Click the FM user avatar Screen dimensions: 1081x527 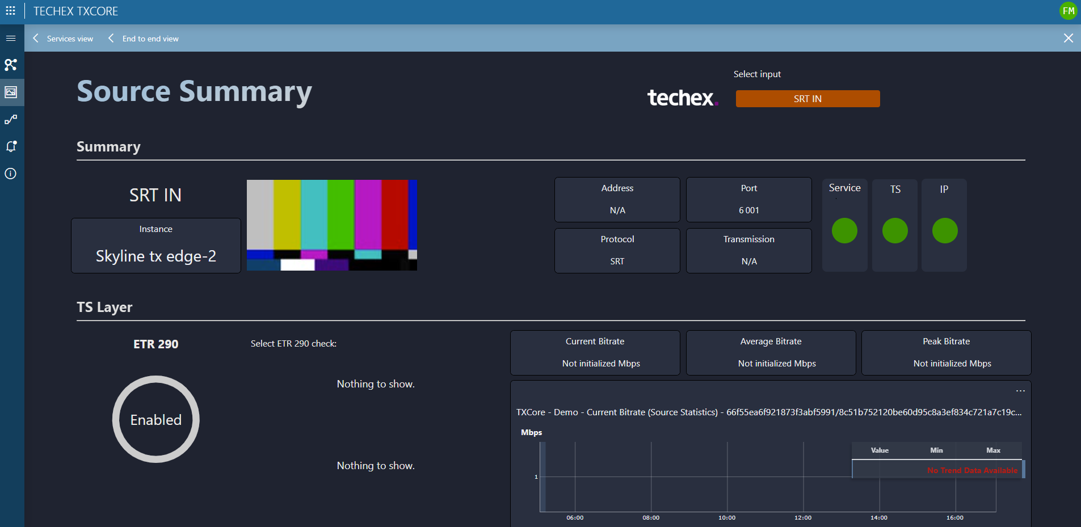(x=1068, y=11)
